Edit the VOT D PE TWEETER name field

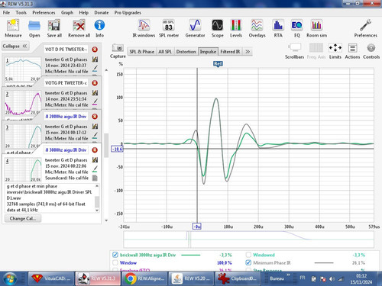pyautogui.click(x=66, y=50)
